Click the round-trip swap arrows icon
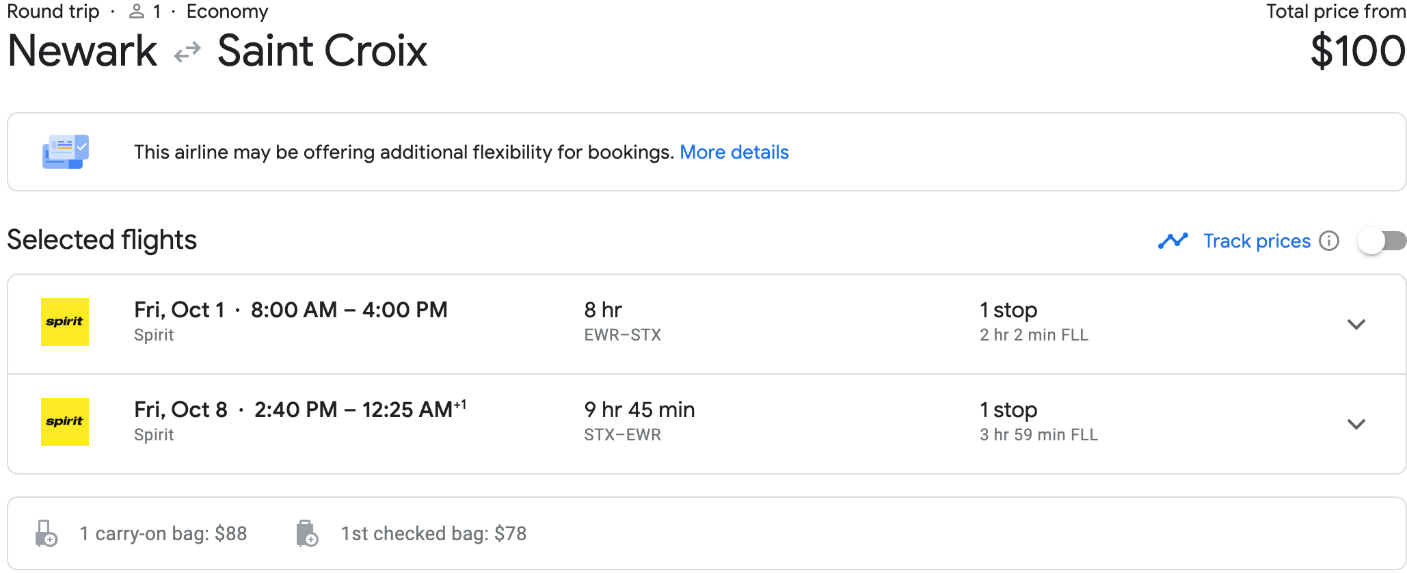This screenshot has height=573, width=1407. (187, 52)
